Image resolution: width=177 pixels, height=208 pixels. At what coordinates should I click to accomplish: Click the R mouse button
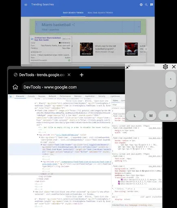point(167,116)
